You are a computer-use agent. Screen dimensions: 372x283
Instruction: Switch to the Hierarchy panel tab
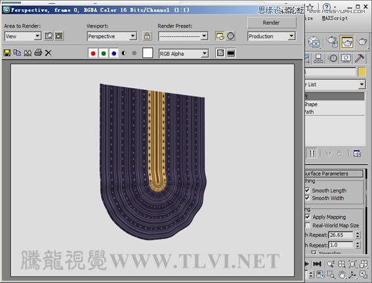[318, 58]
